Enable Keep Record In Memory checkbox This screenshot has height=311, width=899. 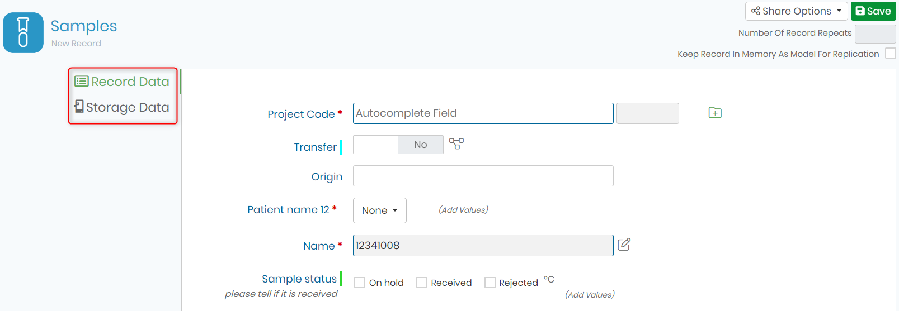891,53
